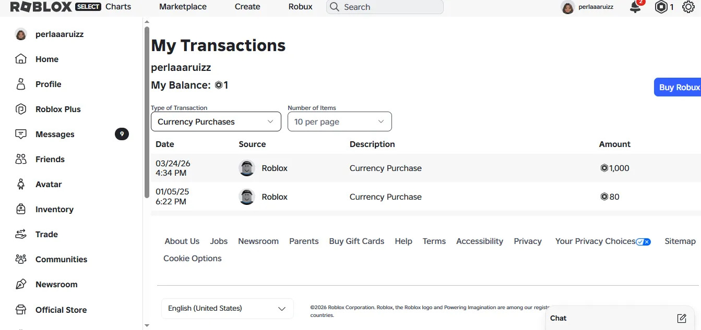Image resolution: width=701 pixels, height=330 pixels.
Task: Open Friends sidebar icon
Action: pos(21,159)
